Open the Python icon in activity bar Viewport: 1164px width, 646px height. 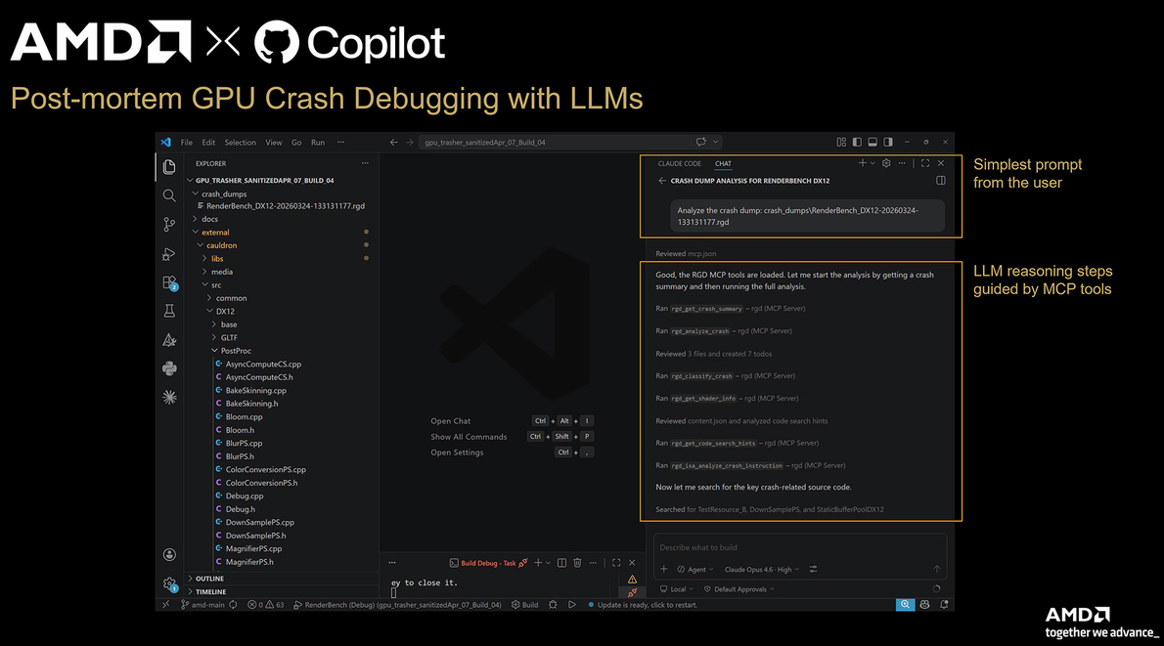click(x=169, y=368)
